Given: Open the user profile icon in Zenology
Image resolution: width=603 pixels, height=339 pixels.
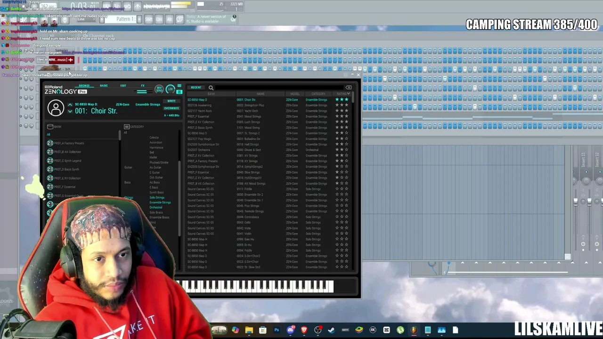Looking at the screenshot, I should tap(56, 108).
